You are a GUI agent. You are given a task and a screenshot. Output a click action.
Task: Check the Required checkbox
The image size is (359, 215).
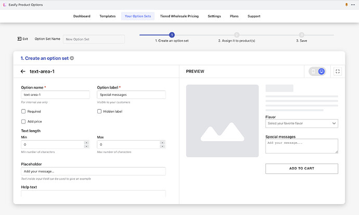[23, 111]
